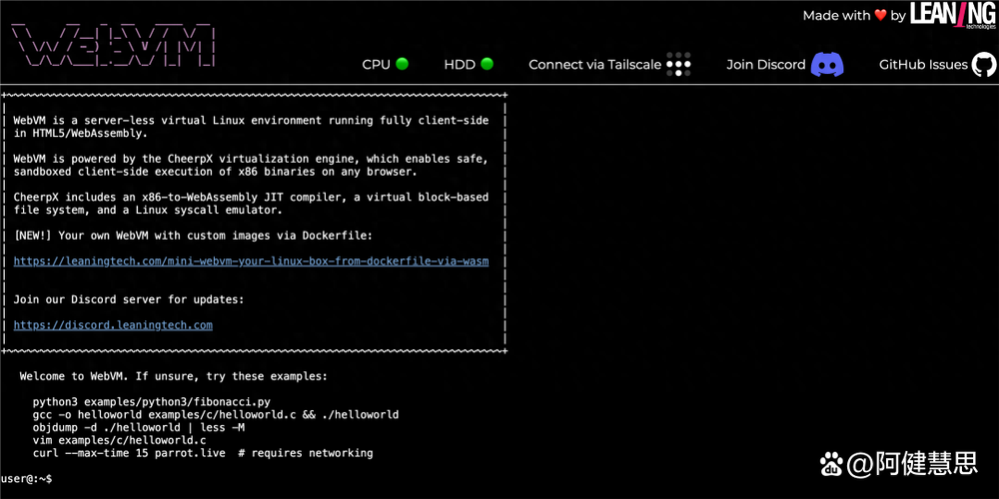
Task: Click the vim examples/c/helloworld.c line
Action: 119,440
